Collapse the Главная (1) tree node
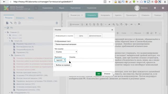Image resolution: width=168 pixels, height=94 pixels. click(x=5, y=32)
